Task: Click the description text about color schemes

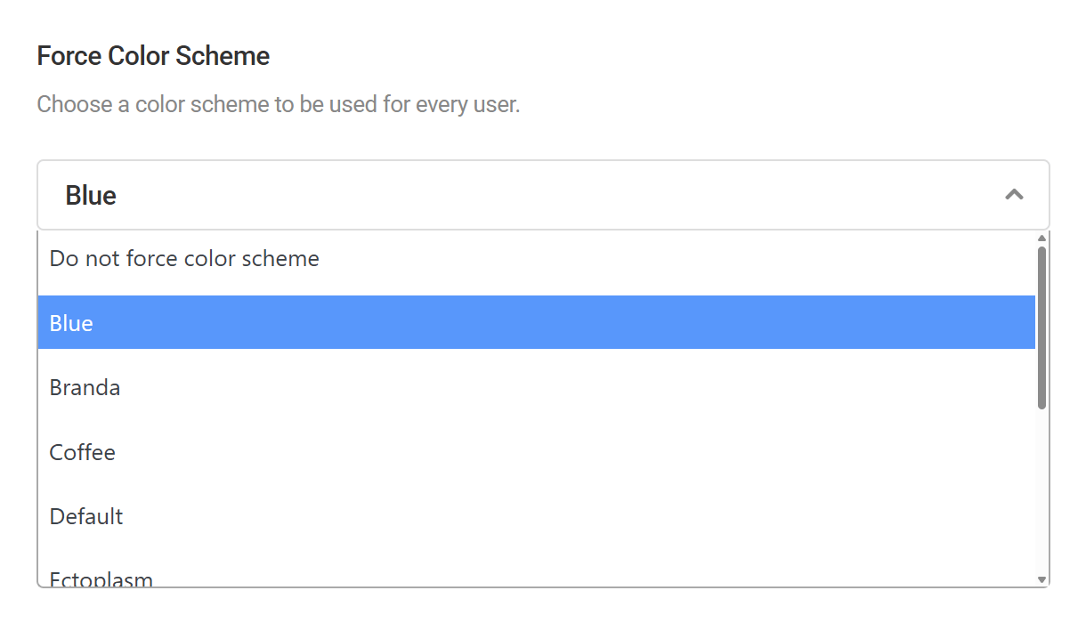Action: (280, 104)
